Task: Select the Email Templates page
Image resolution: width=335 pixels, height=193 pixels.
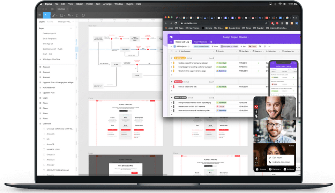Action: point(50,39)
